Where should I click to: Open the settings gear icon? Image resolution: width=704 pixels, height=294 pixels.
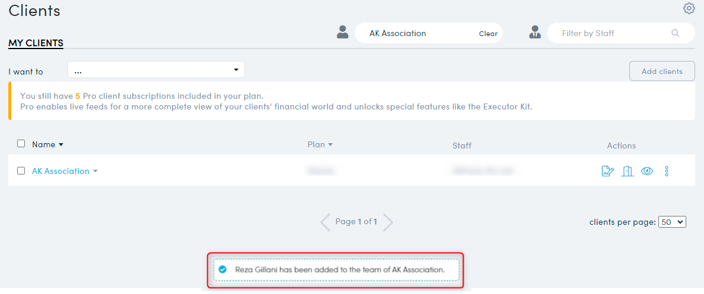tap(689, 8)
